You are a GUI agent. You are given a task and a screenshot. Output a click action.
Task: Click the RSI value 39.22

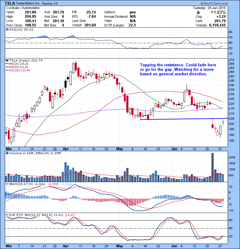click(29, 29)
